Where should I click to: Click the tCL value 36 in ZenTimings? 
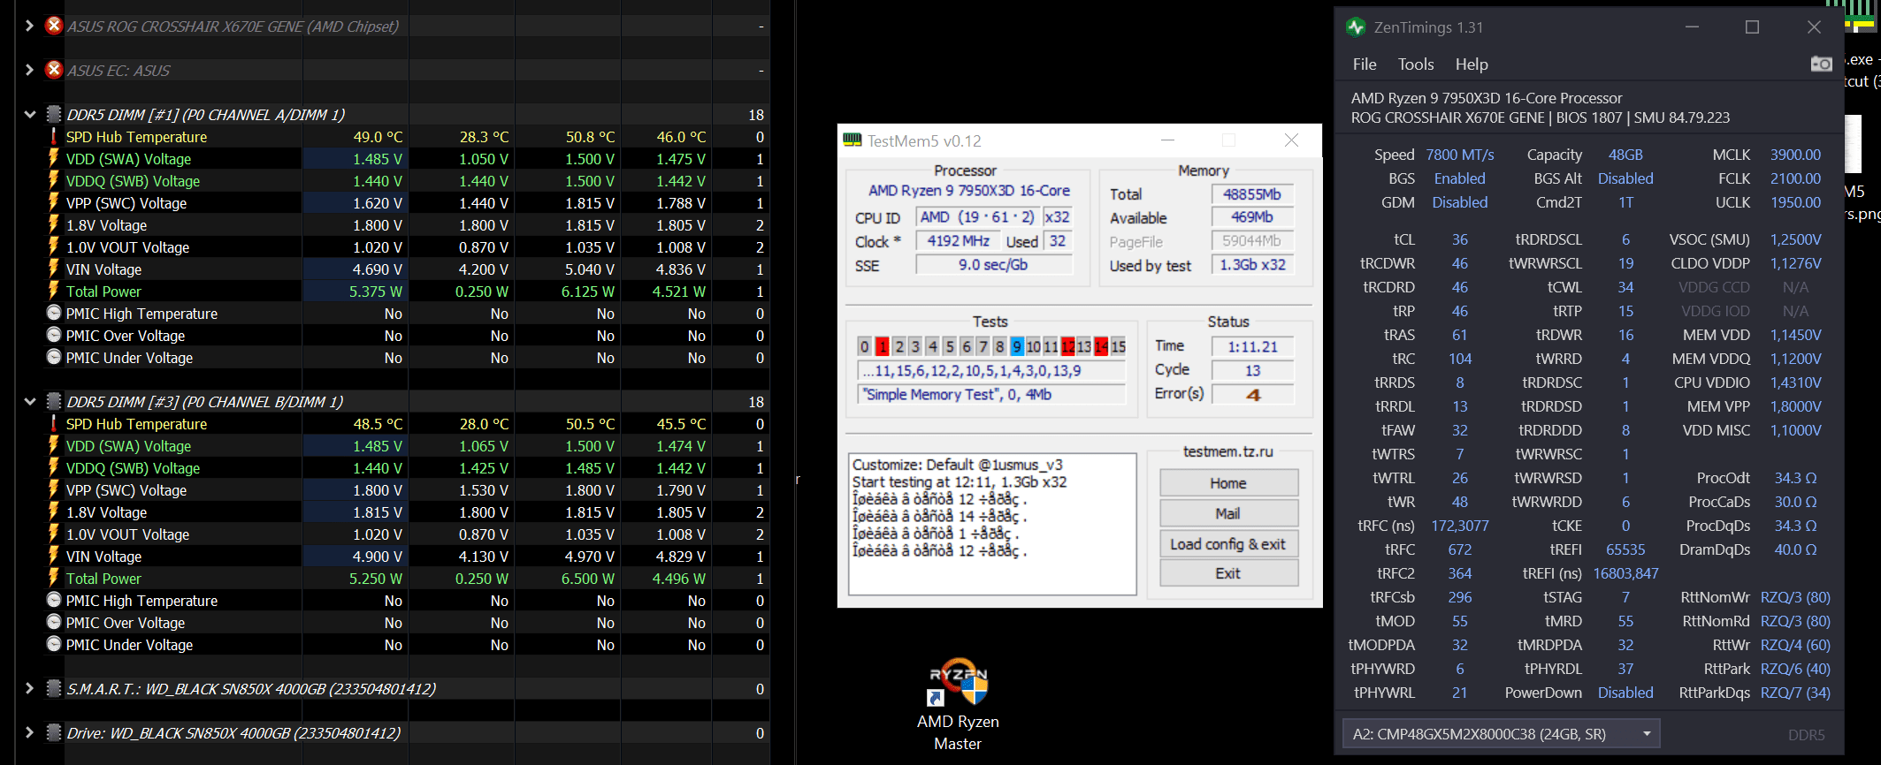(1460, 239)
